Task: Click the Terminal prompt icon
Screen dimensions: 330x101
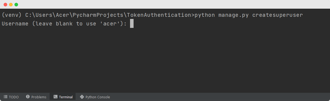Action: click(55, 97)
